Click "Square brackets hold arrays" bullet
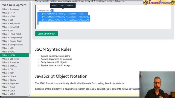The width and height of the screenshot is (175, 98). (56, 65)
